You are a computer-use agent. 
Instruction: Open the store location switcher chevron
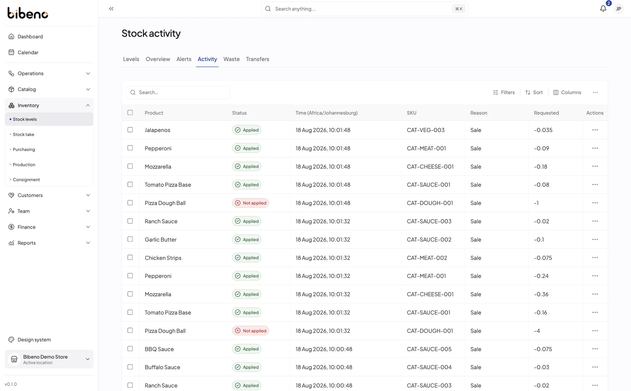coord(88,359)
